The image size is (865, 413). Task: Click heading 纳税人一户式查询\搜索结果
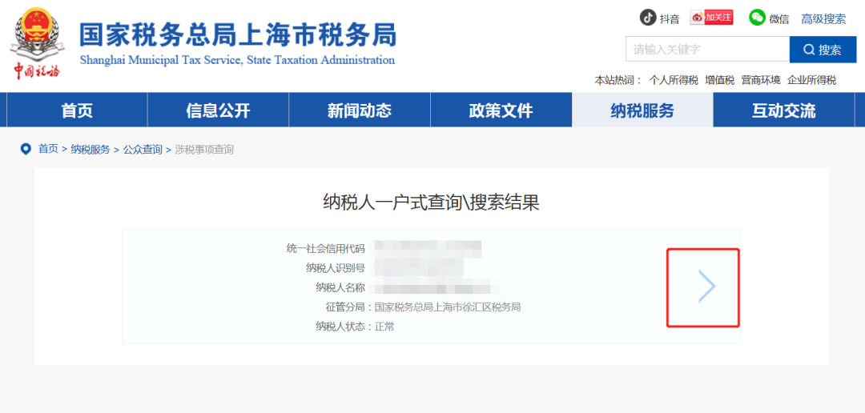click(x=431, y=203)
